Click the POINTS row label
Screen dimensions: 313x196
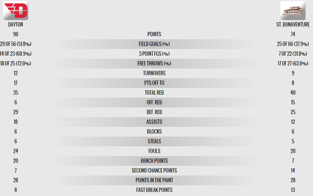[154, 34]
